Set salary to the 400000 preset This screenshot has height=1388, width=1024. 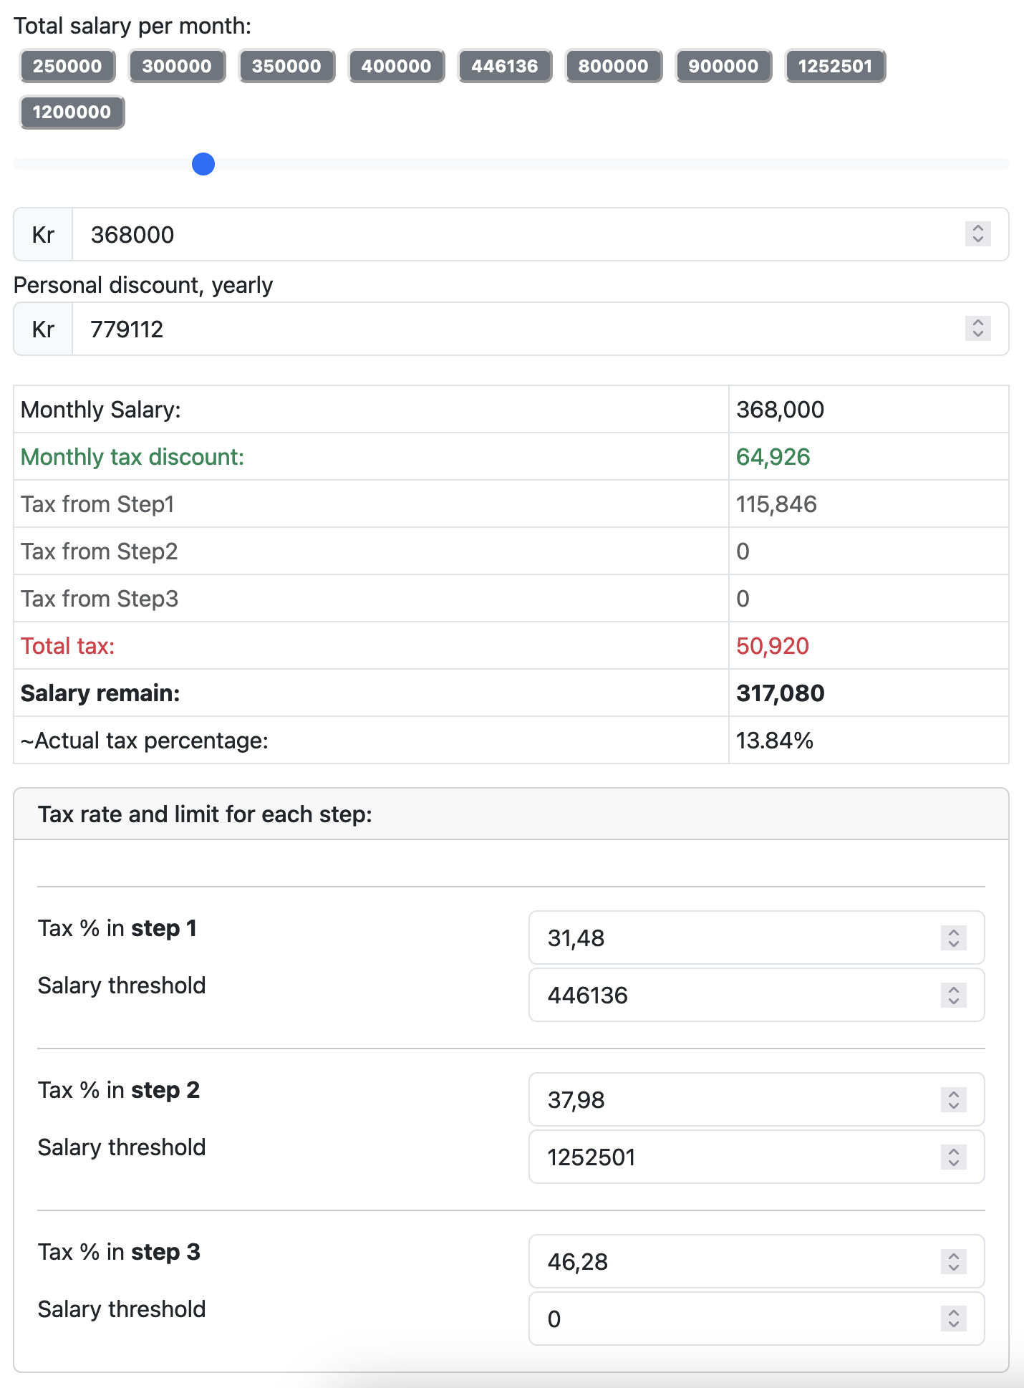coord(396,66)
